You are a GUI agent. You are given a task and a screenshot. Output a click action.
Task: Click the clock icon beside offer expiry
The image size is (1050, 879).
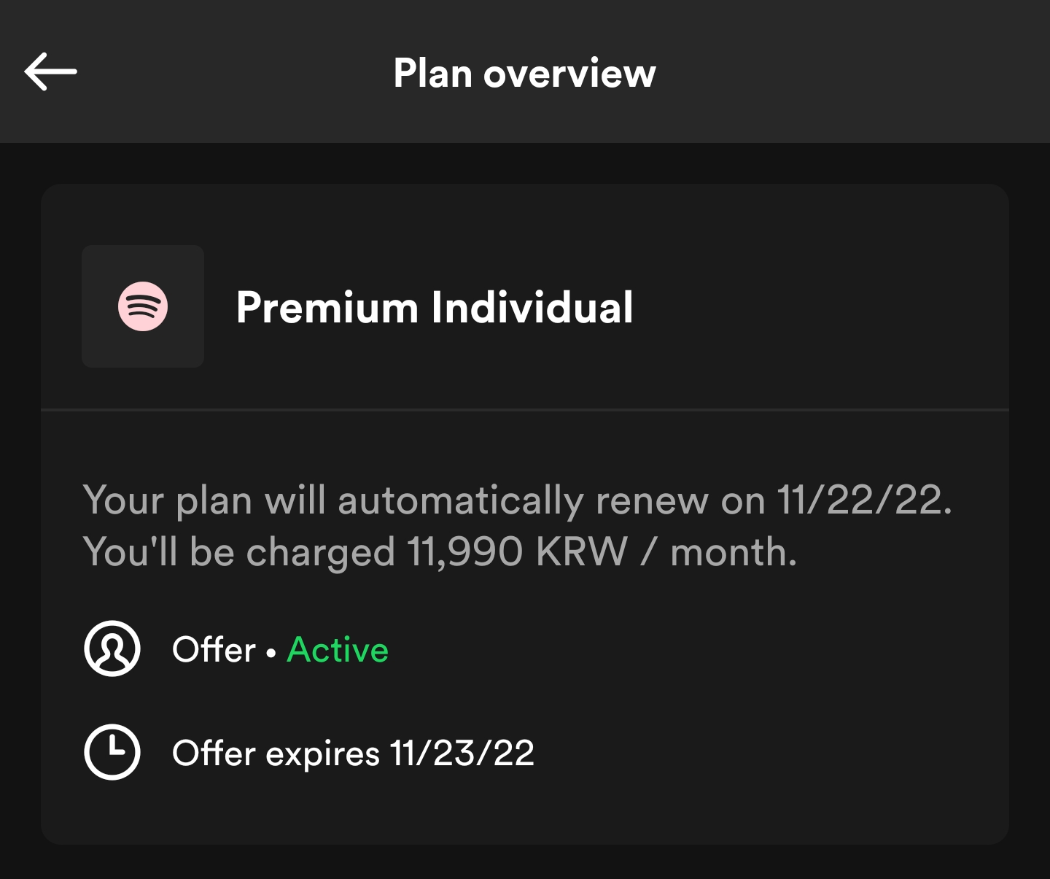112,752
